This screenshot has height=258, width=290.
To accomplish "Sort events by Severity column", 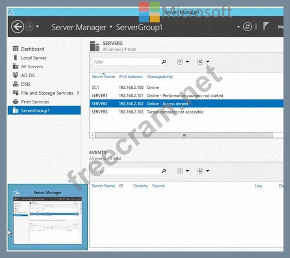I will pos(140,186).
